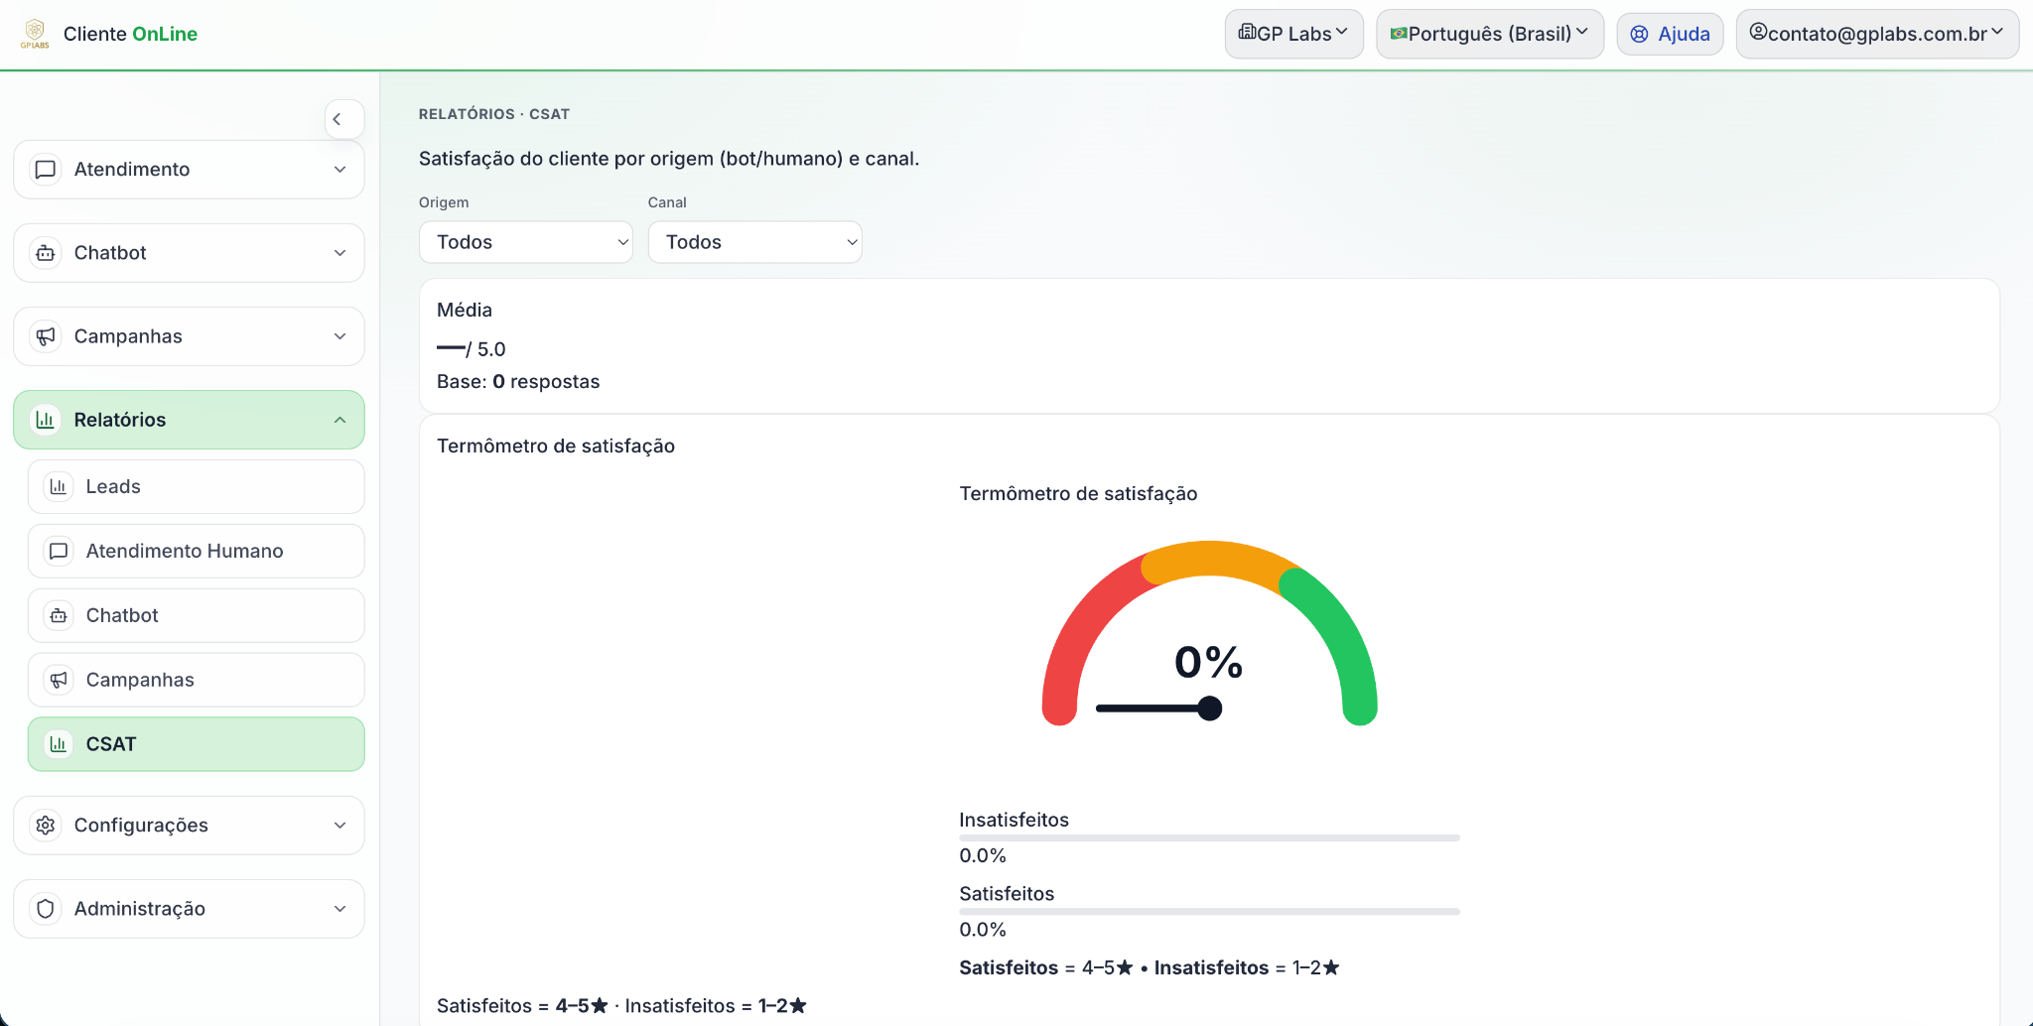Open the Campanhas report entry under Relatórios

(x=139, y=680)
